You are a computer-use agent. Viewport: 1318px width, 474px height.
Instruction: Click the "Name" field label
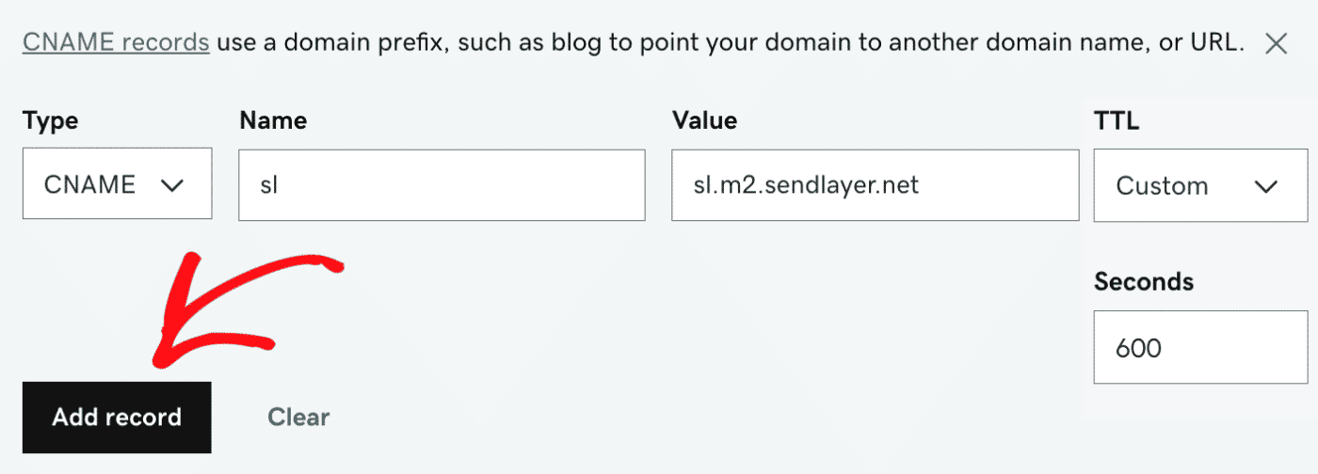pos(273,120)
